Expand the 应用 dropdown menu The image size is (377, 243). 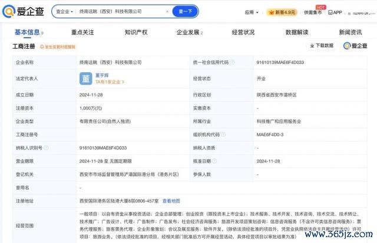pyautogui.click(x=252, y=12)
